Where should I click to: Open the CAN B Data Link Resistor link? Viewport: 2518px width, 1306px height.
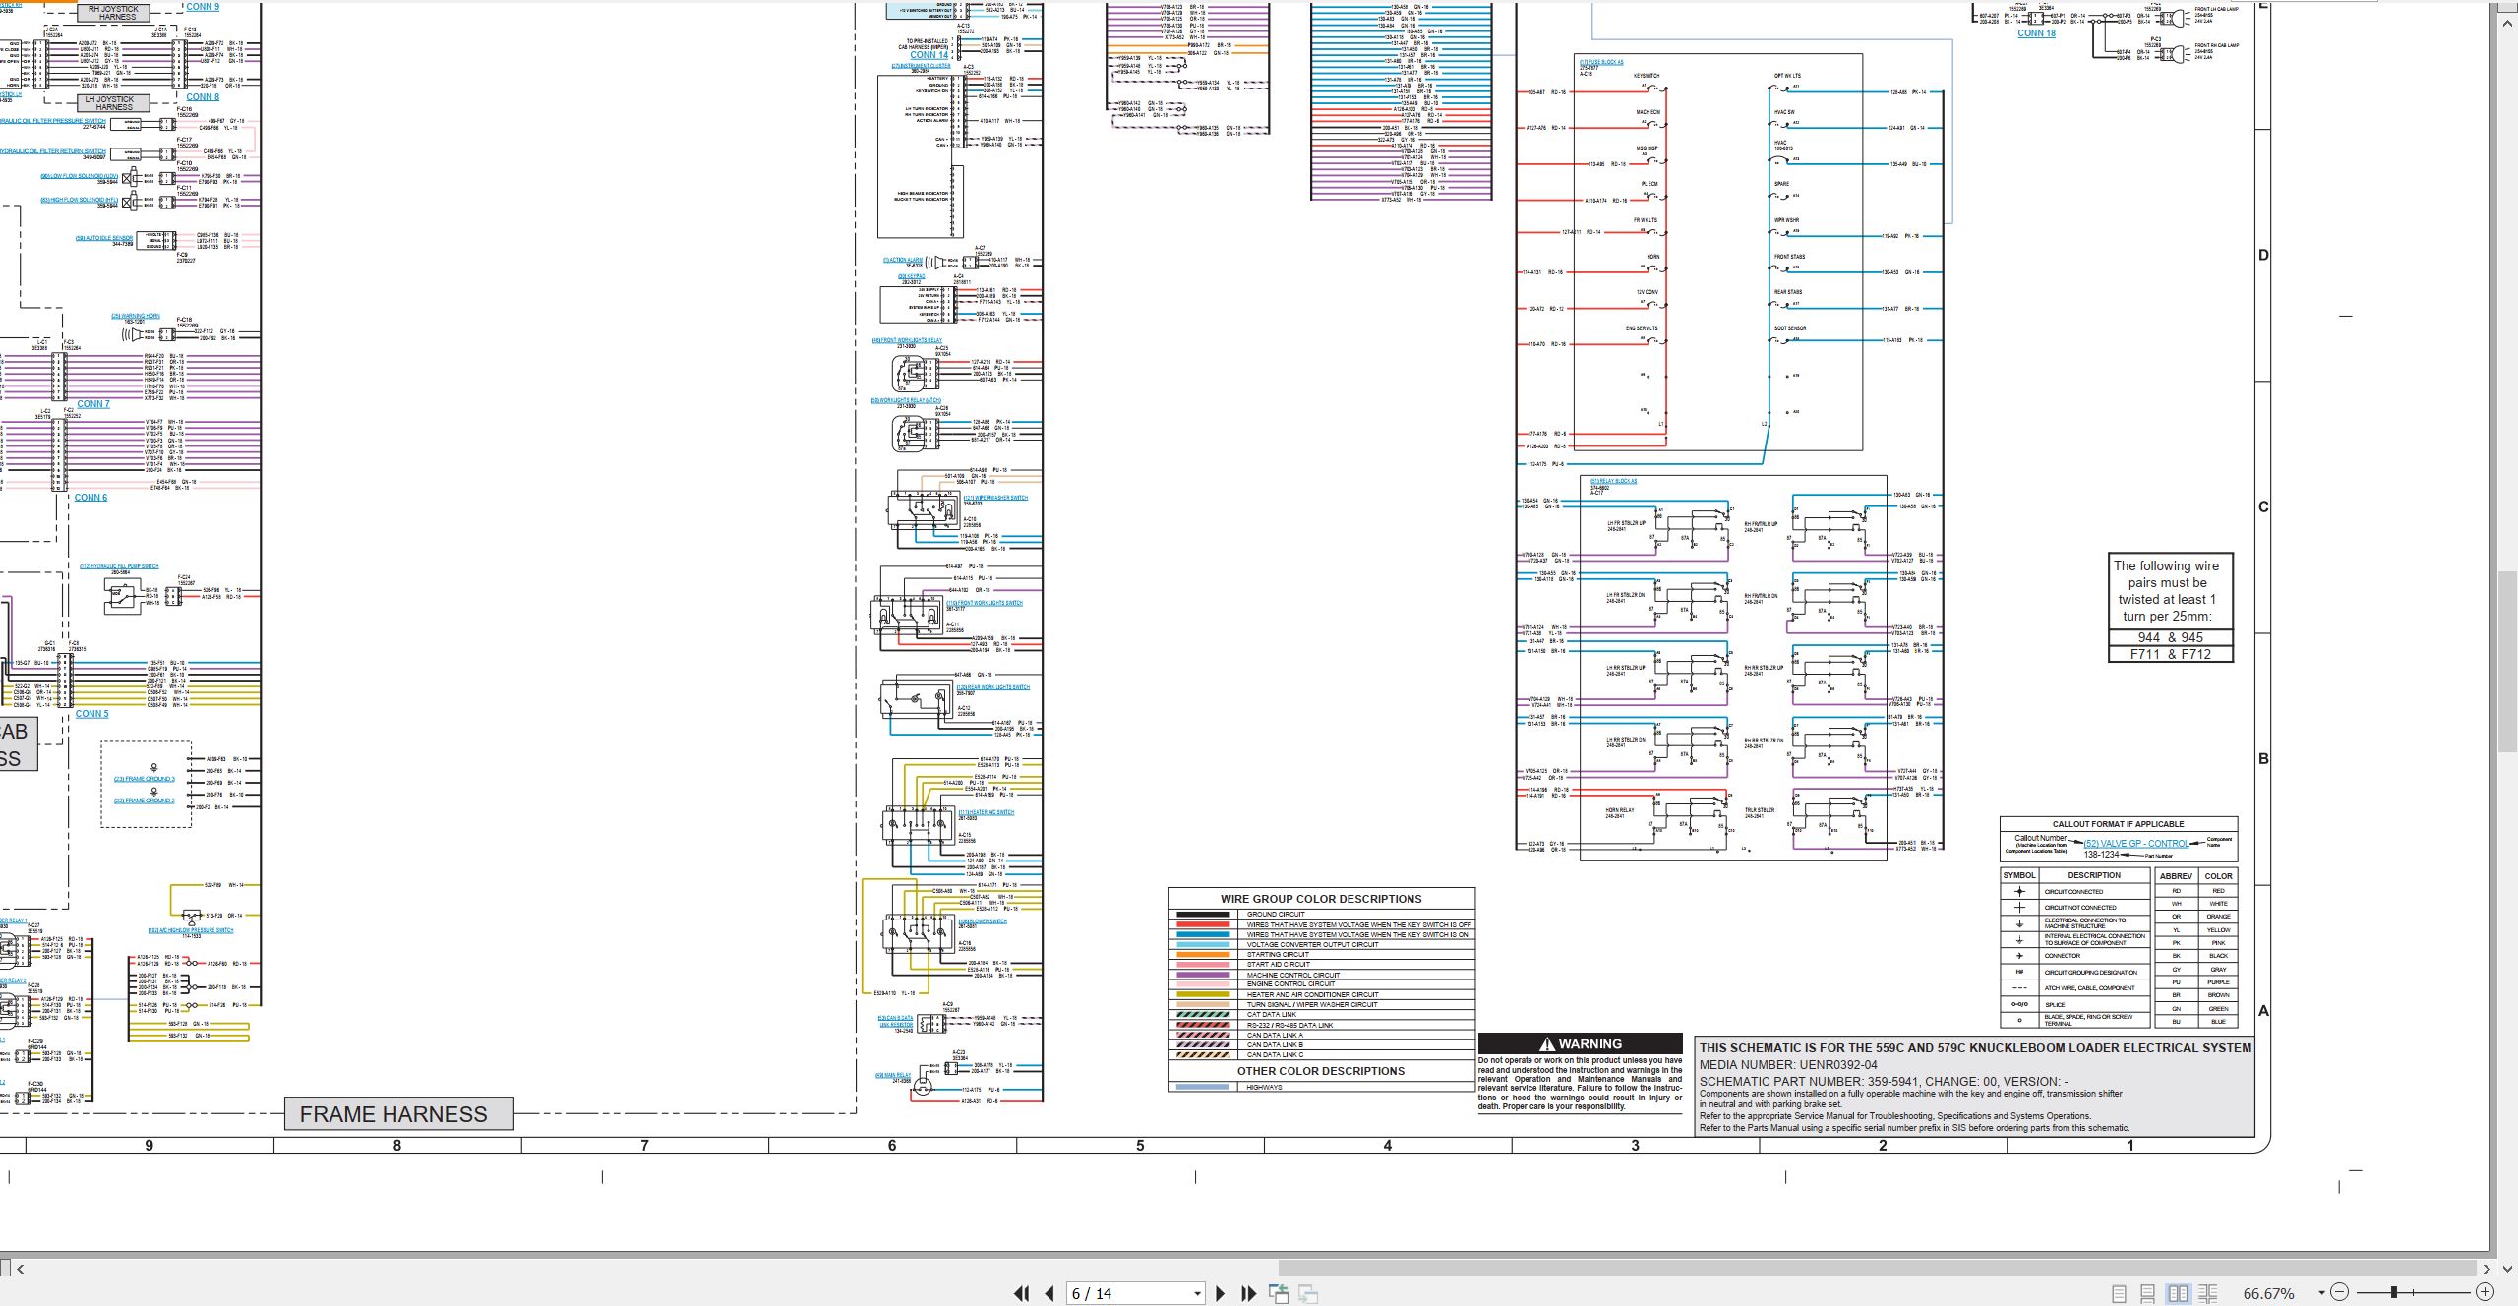coord(895,1021)
